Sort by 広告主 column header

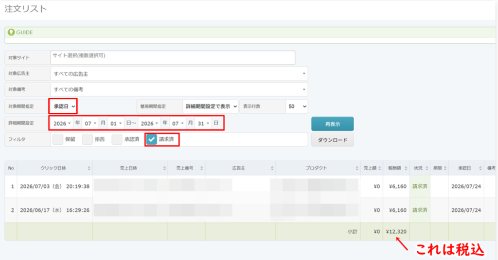click(x=240, y=168)
